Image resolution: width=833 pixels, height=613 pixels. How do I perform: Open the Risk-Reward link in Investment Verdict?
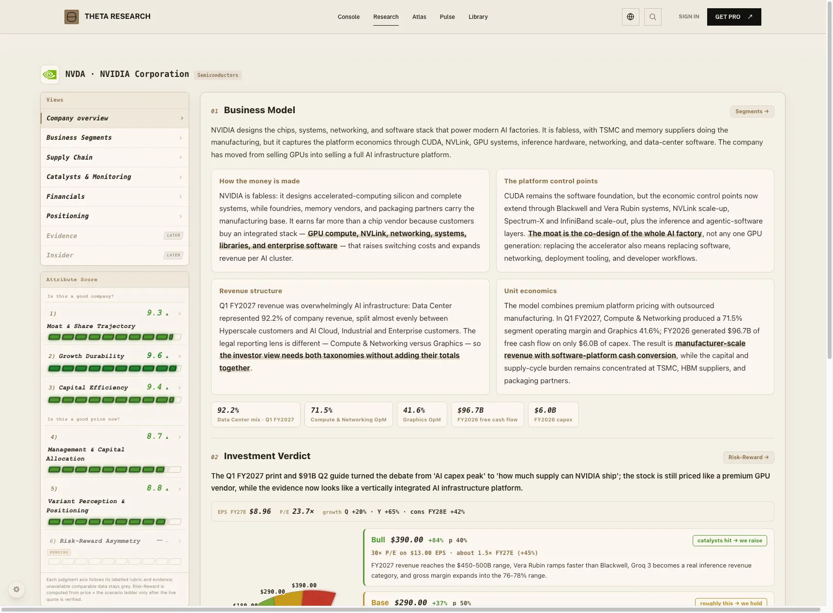point(748,457)
